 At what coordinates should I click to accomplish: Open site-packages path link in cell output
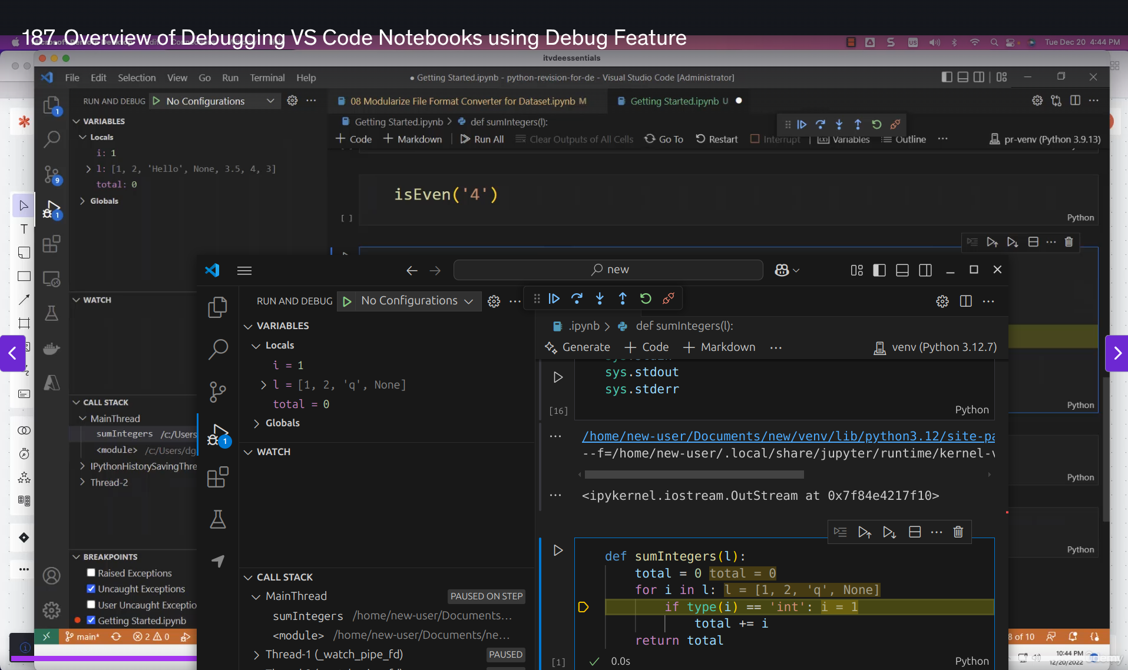788,436
